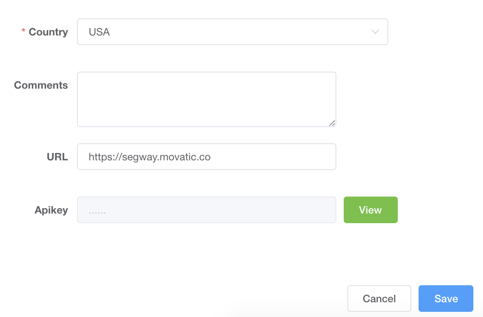
Task: Dismiss the form via Cancel
Action: 379,299
